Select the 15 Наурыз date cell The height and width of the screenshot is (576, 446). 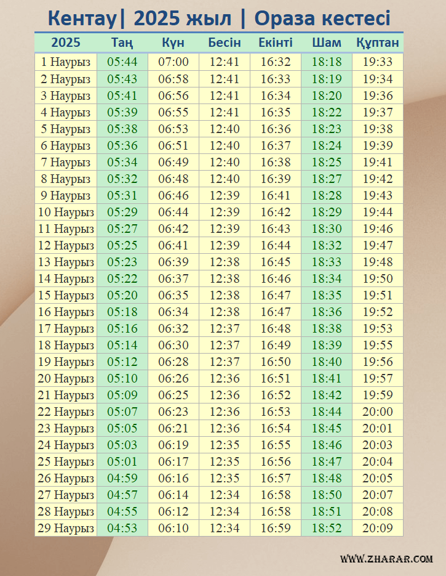(x=65, y=295)
